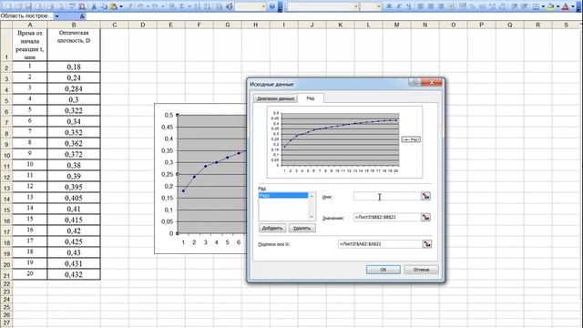Screen dimensions: 583x328
Task: Click the Underline formatting icon
Action: pyautogui.click(x=409, y=6)
